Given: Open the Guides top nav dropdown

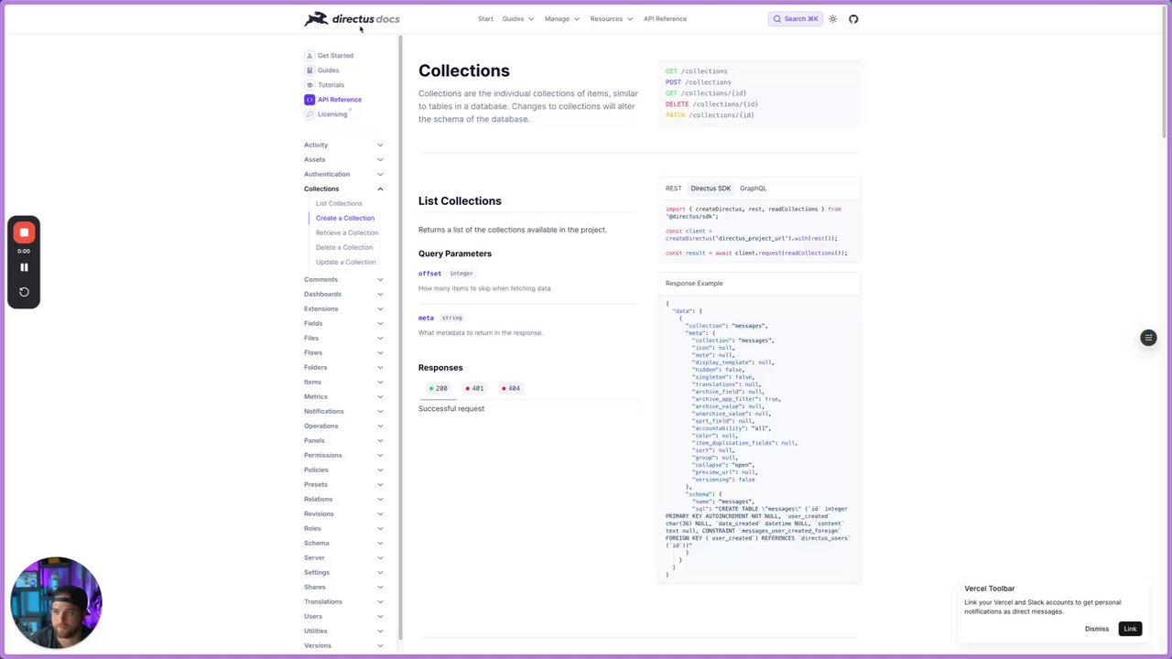Looking at the screenshot, I should tap(517, 18).
